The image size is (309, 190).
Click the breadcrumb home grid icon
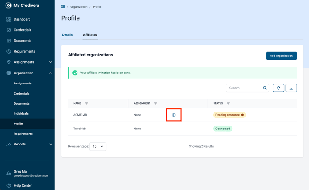pyautogui.click(x=63, y=7)
